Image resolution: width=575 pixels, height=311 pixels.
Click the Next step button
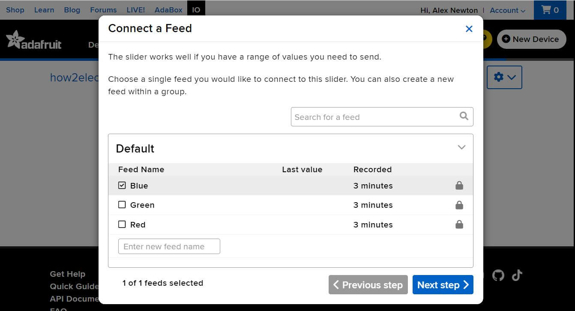443,285
